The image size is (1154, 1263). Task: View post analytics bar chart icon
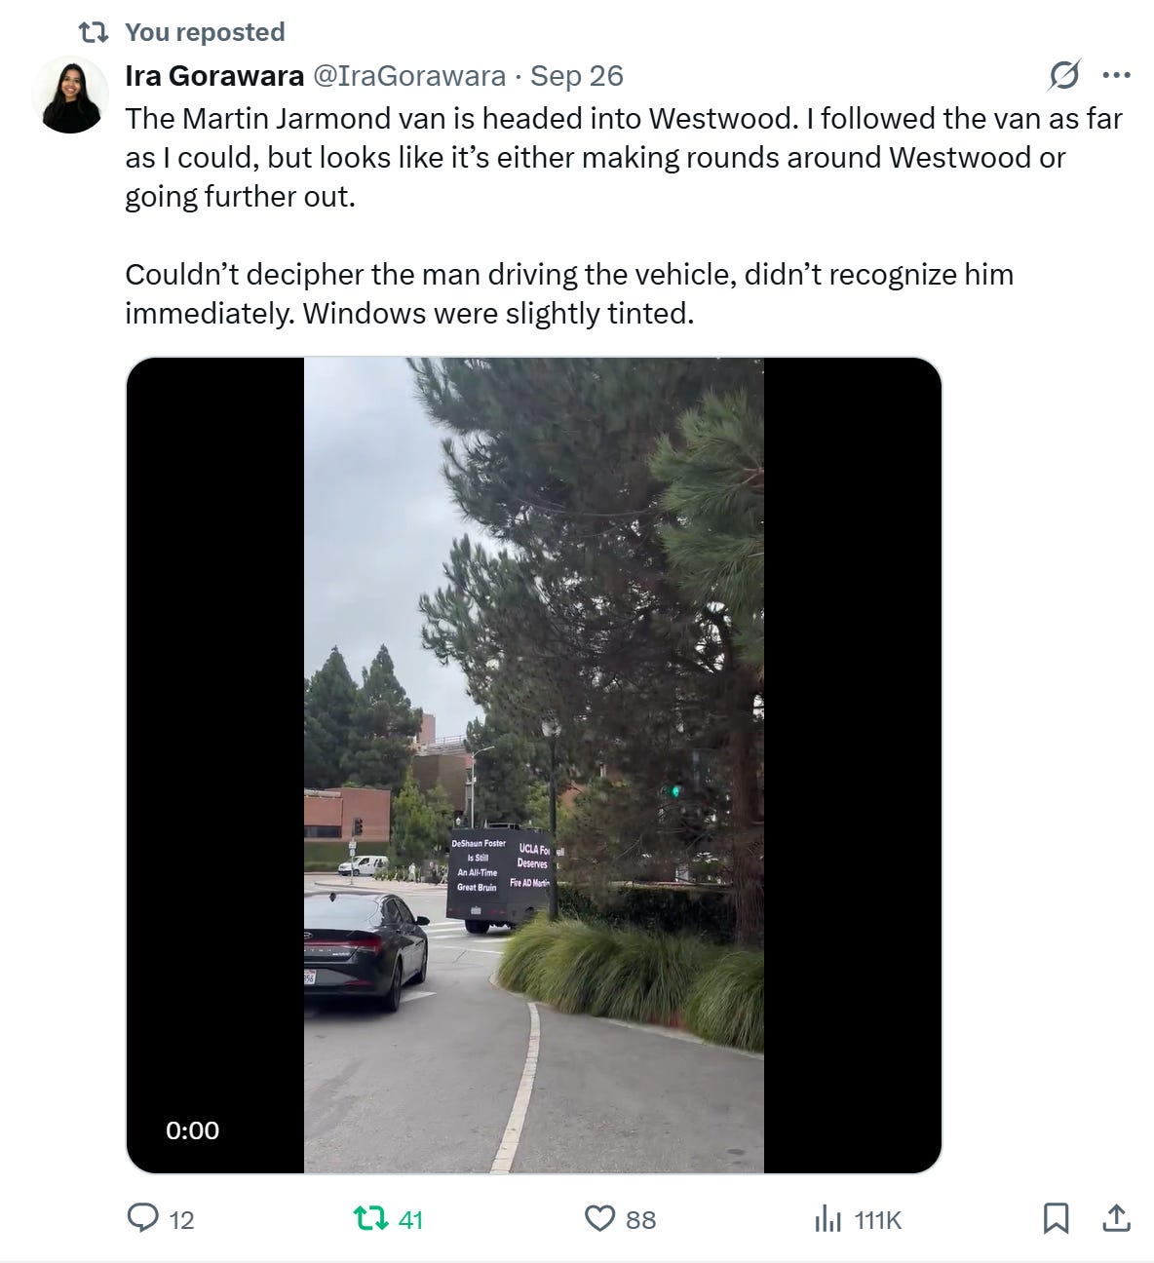click(827, 1218)
